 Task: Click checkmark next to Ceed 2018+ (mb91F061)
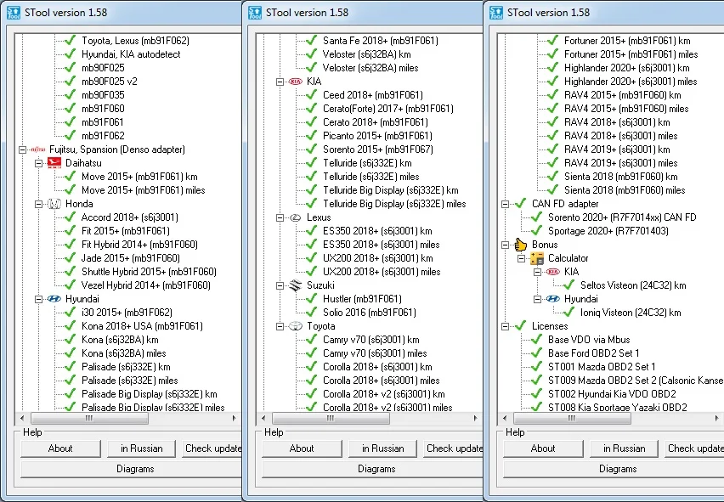(312, 94)
